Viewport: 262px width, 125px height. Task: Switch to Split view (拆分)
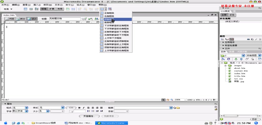tap(21, 19)
